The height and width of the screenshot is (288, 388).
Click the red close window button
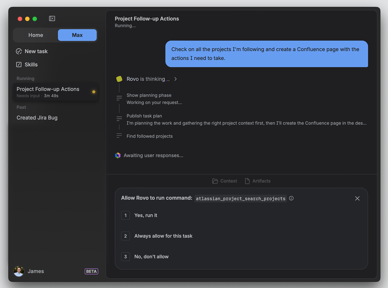click(x=20, y=19)
